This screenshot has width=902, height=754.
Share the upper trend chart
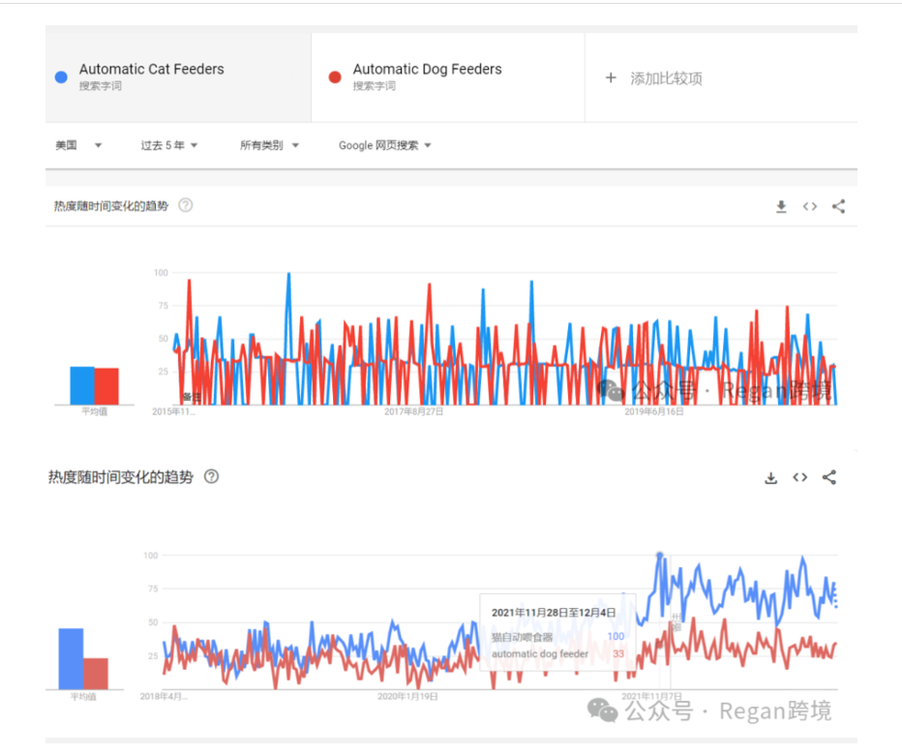(838, 206)
